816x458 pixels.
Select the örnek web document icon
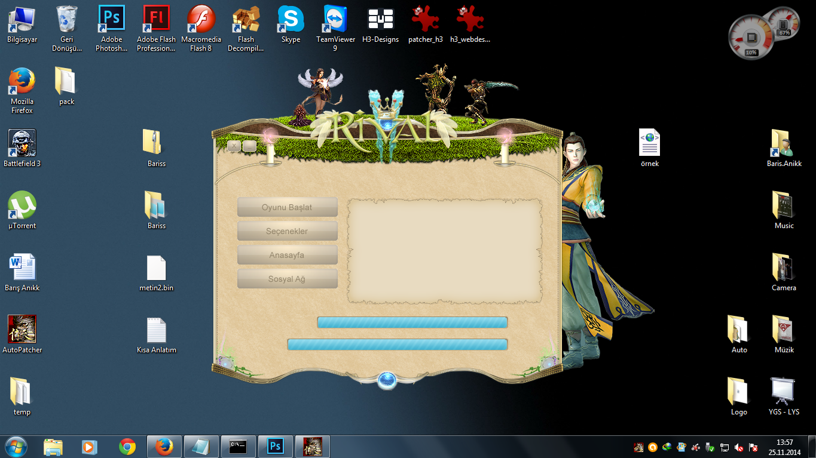(x=649, y=149)
